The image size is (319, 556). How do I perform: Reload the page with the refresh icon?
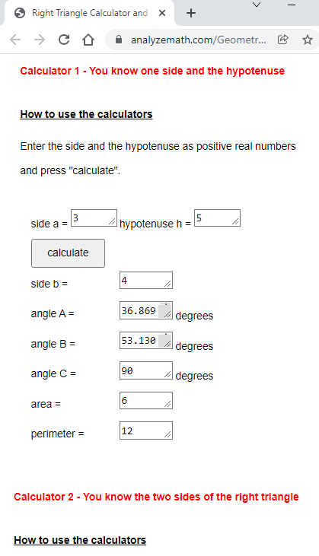[64, 40]
